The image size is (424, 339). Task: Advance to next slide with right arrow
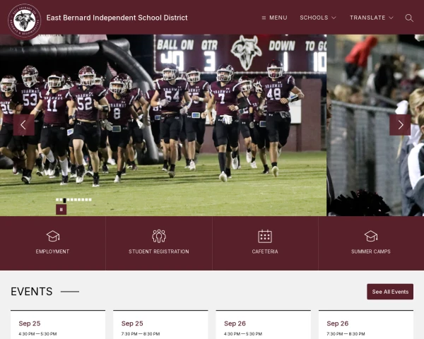pyautogui.click(x=400, y=125)
